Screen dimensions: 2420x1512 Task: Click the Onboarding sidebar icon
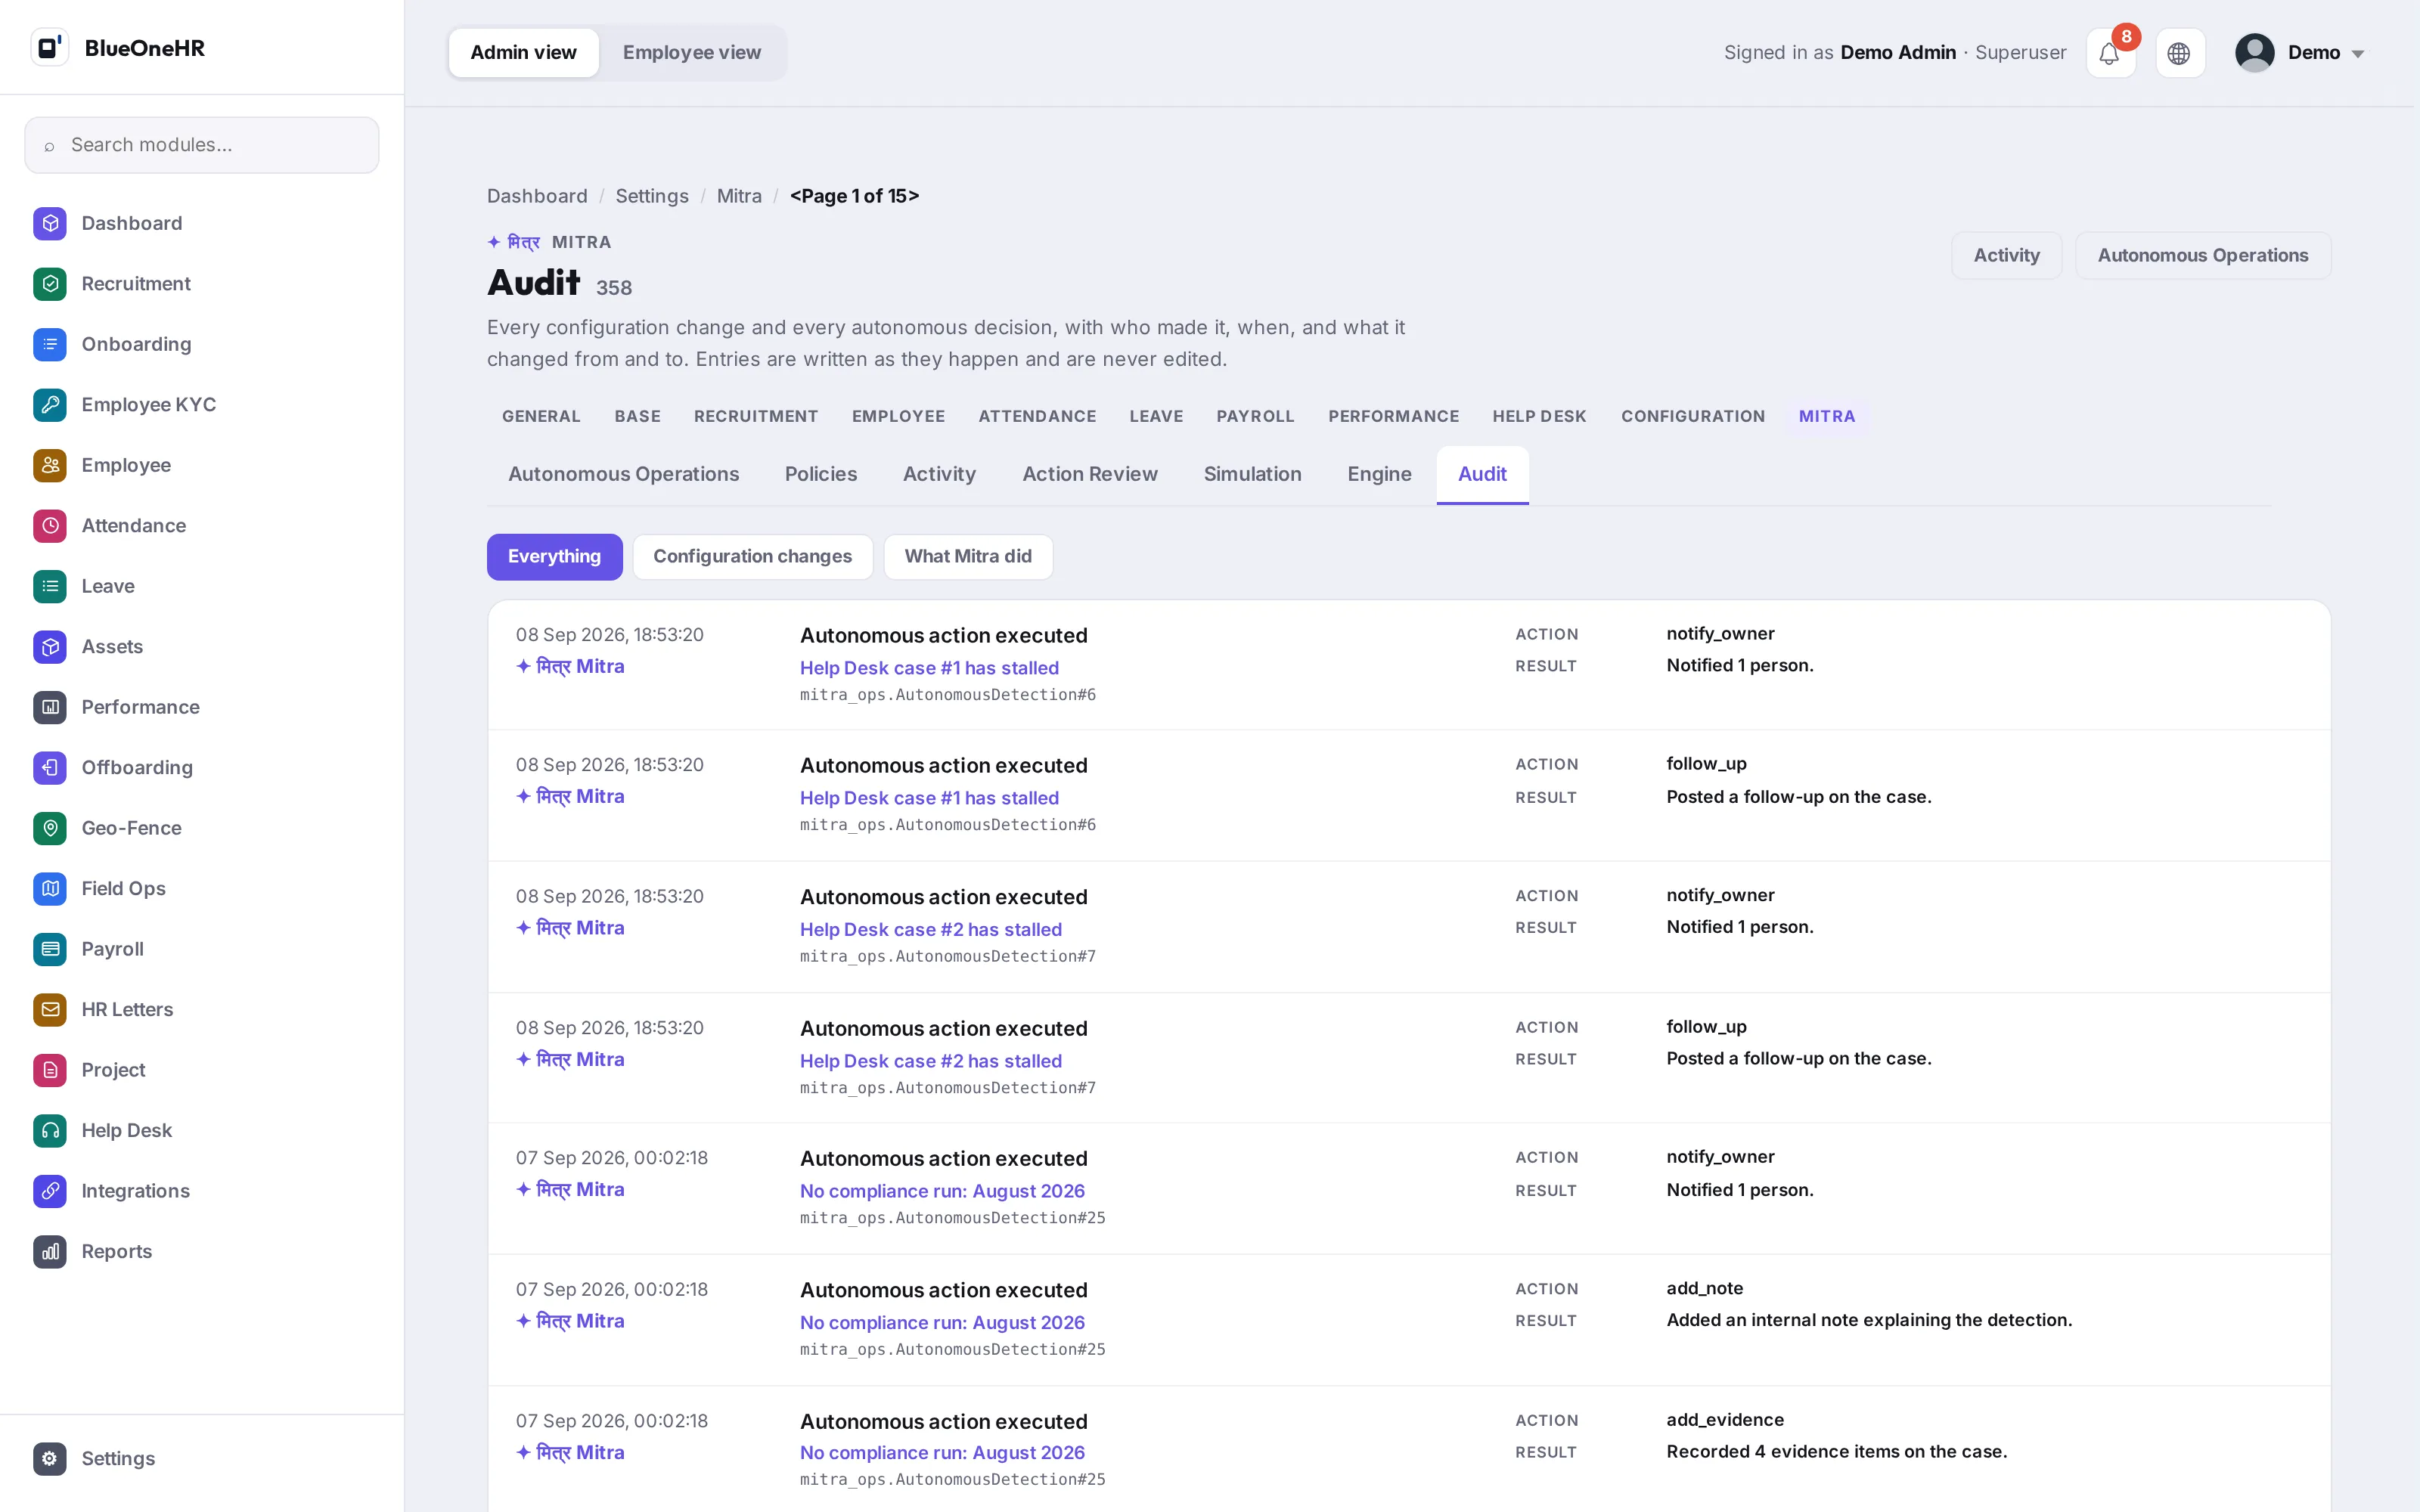tap(50, 344)
